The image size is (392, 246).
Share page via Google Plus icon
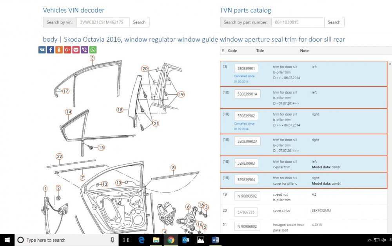pyautogui.click(x=67, y=50)
